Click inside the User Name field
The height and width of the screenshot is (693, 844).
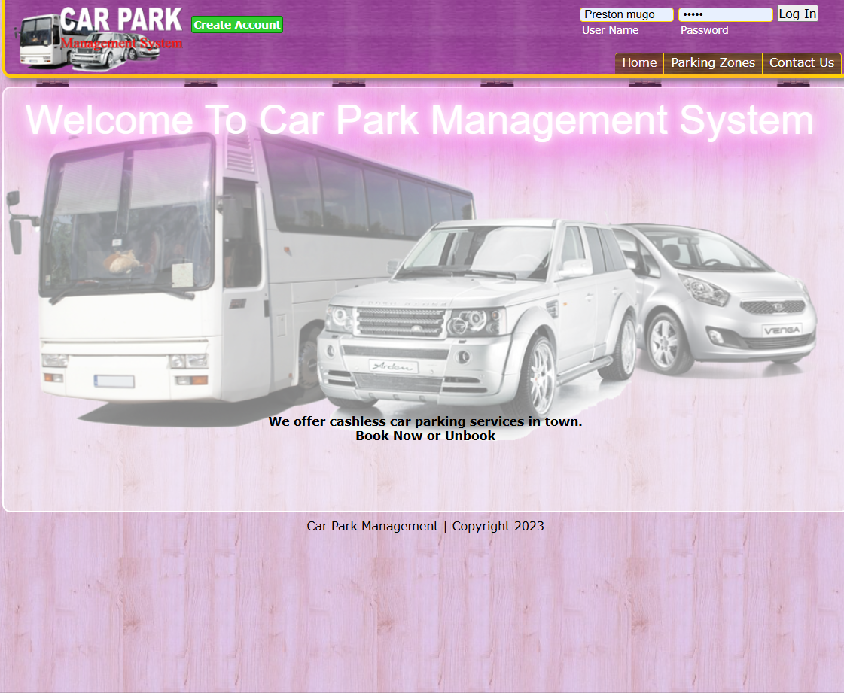click(x=626, y=14)
